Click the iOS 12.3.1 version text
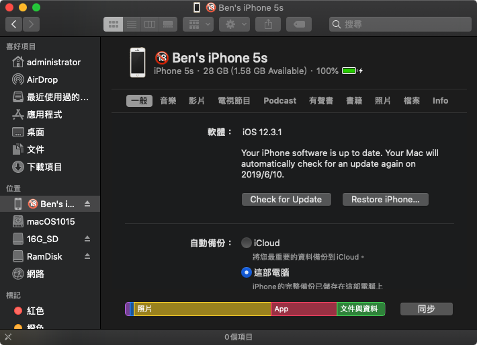 coord(262,132)
